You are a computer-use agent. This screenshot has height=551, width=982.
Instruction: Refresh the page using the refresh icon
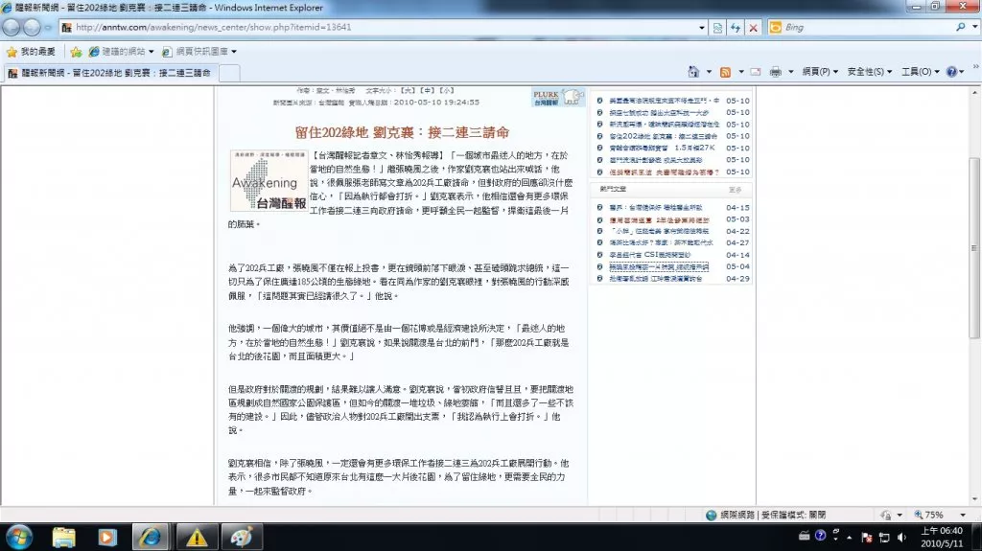click(x=735, y=28)
